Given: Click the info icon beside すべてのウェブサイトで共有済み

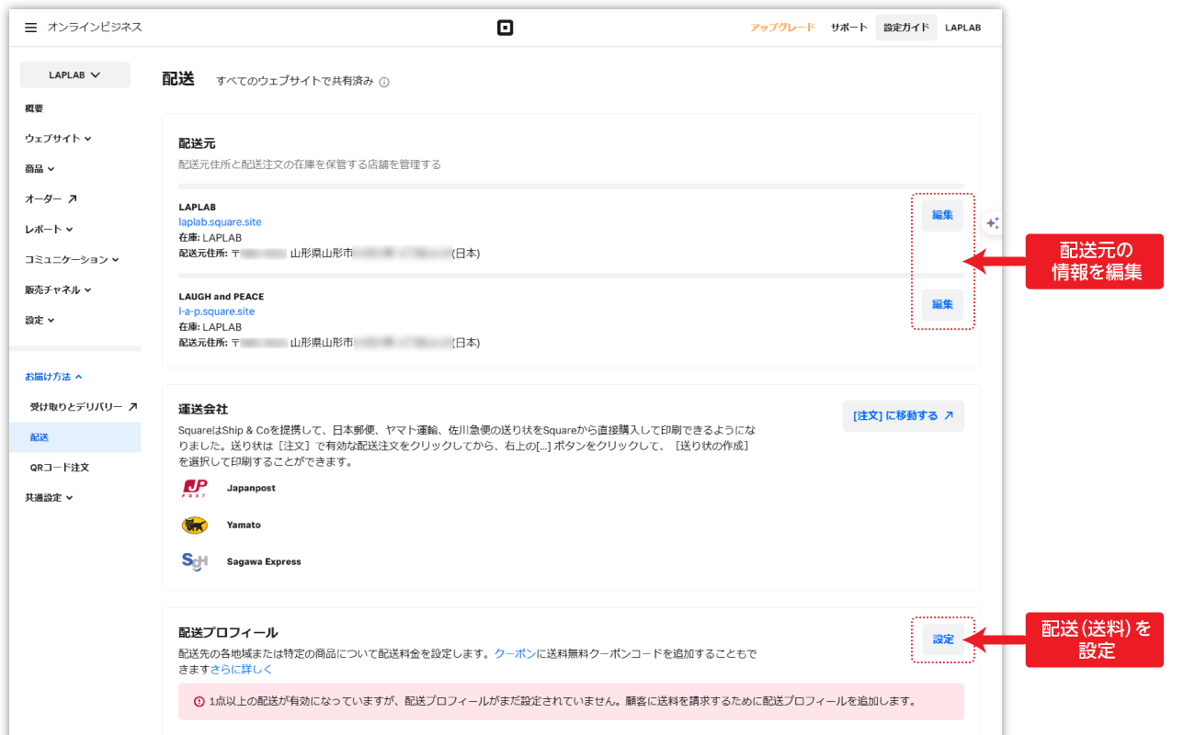Looking at the screenshot, I should click(x=383, y=81).
